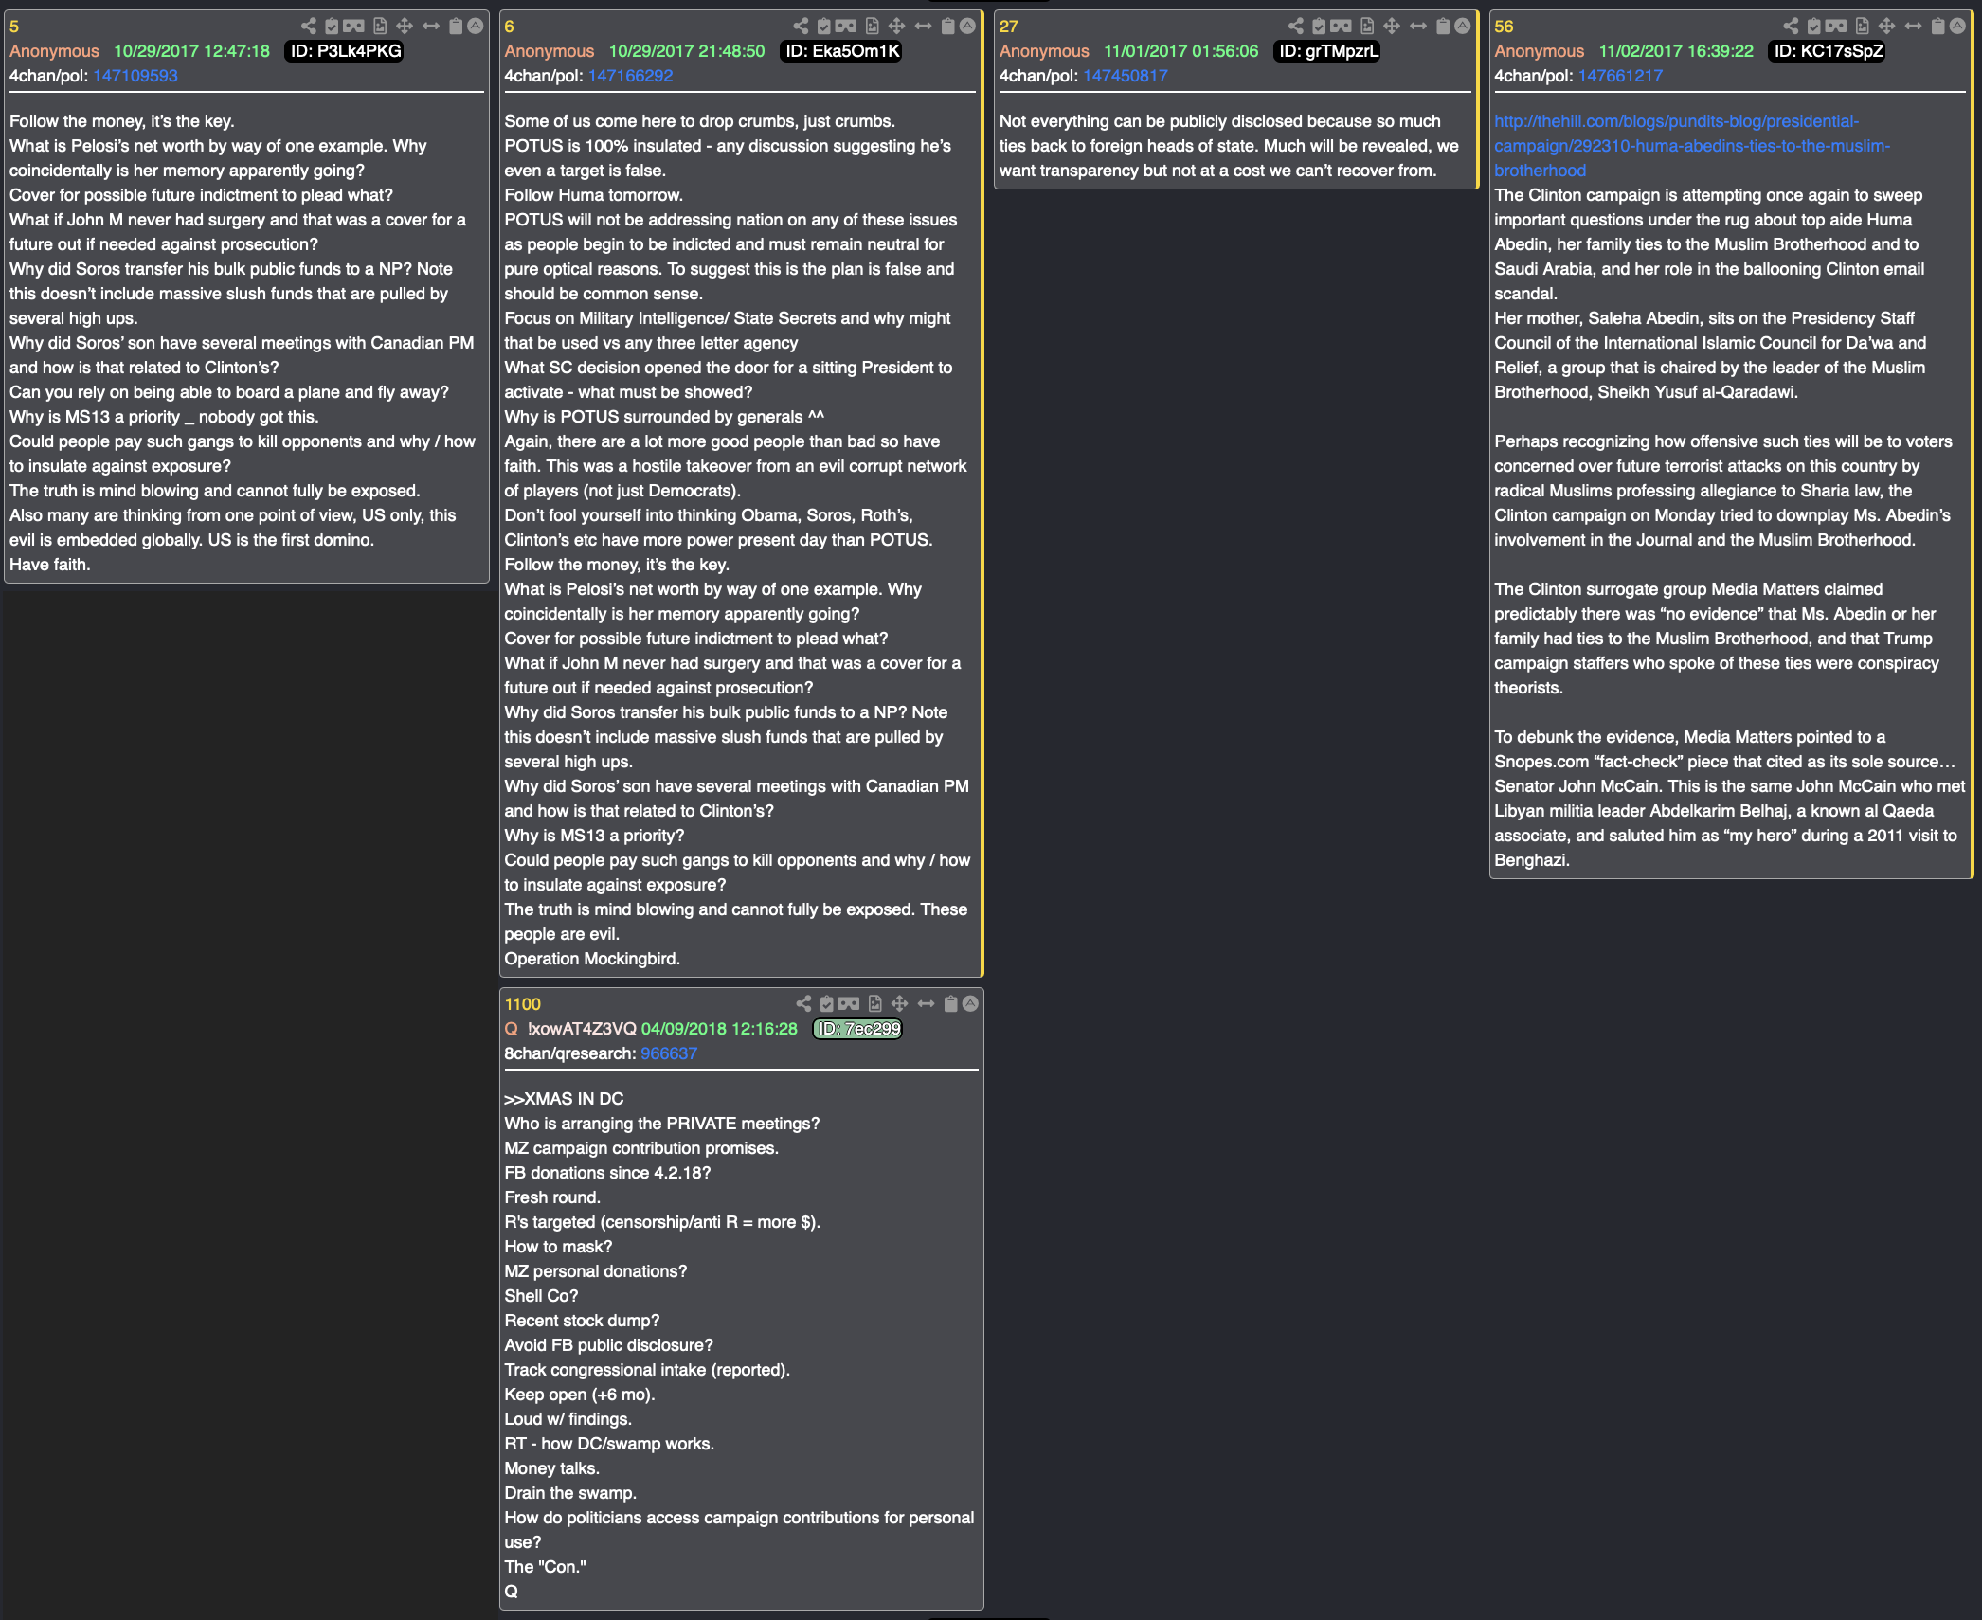Viewport: 1982px width, 1620px height.
Task: Collapse post 6 with the chevron circle
Action: 967,26
